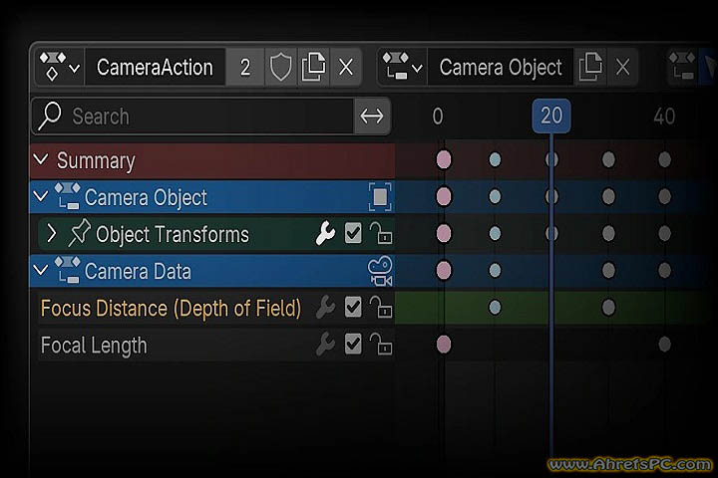Open the action browse dropdown beside CameraAction
This screenshot has height=478, width=718.
point(60,68)
